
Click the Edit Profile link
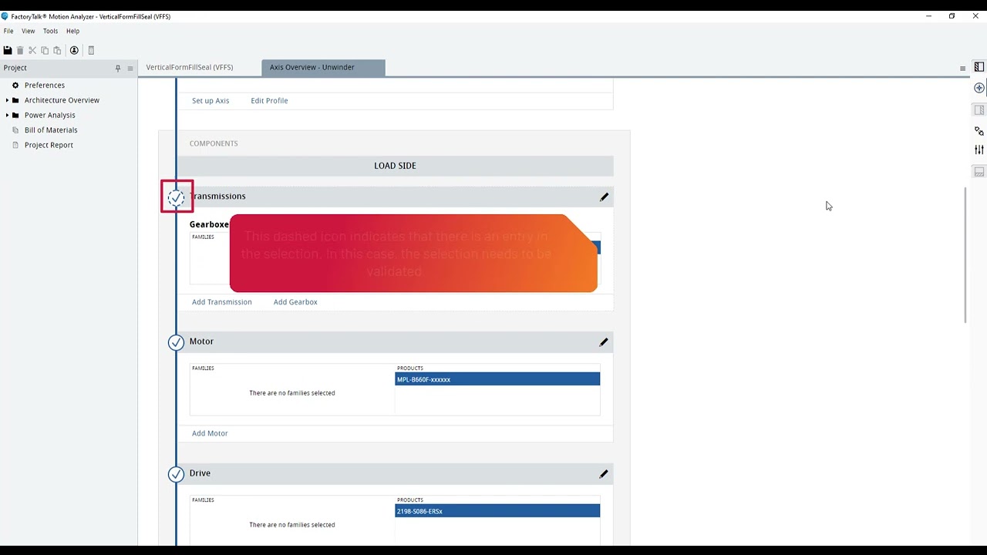tap(269, 101)
